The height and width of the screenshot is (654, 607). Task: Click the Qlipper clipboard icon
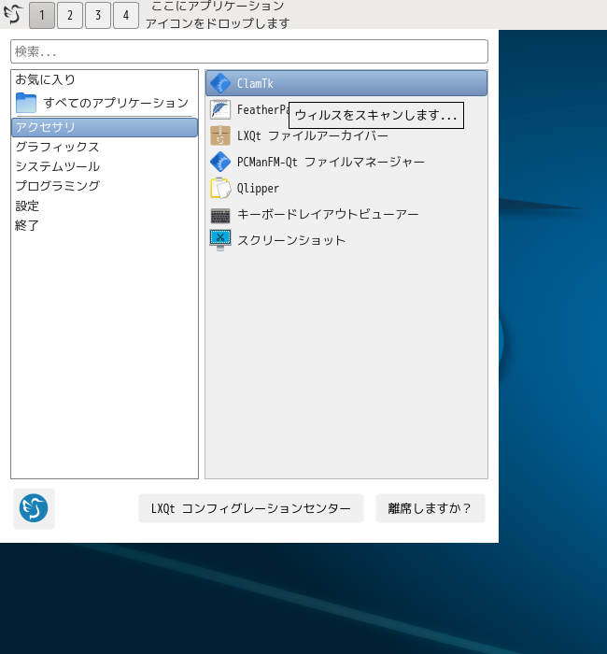click(x=220, y=188)
